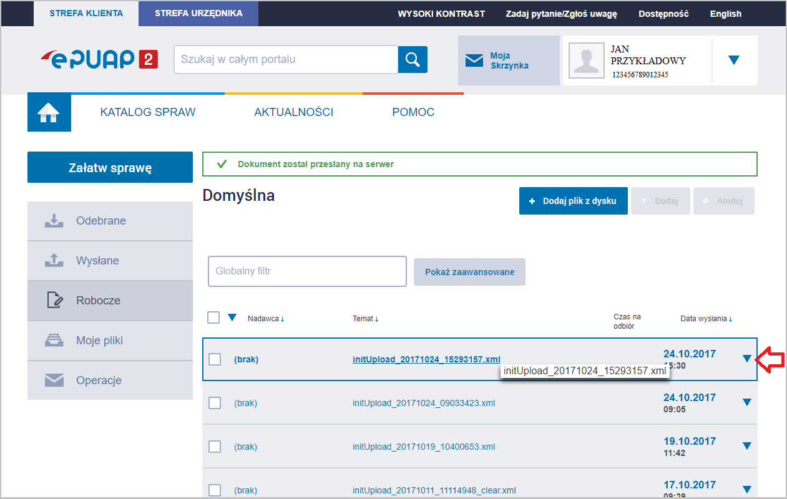Open the user profile dropdown arrow
This screenshot has height=499, width=787.
pos(734,61)
